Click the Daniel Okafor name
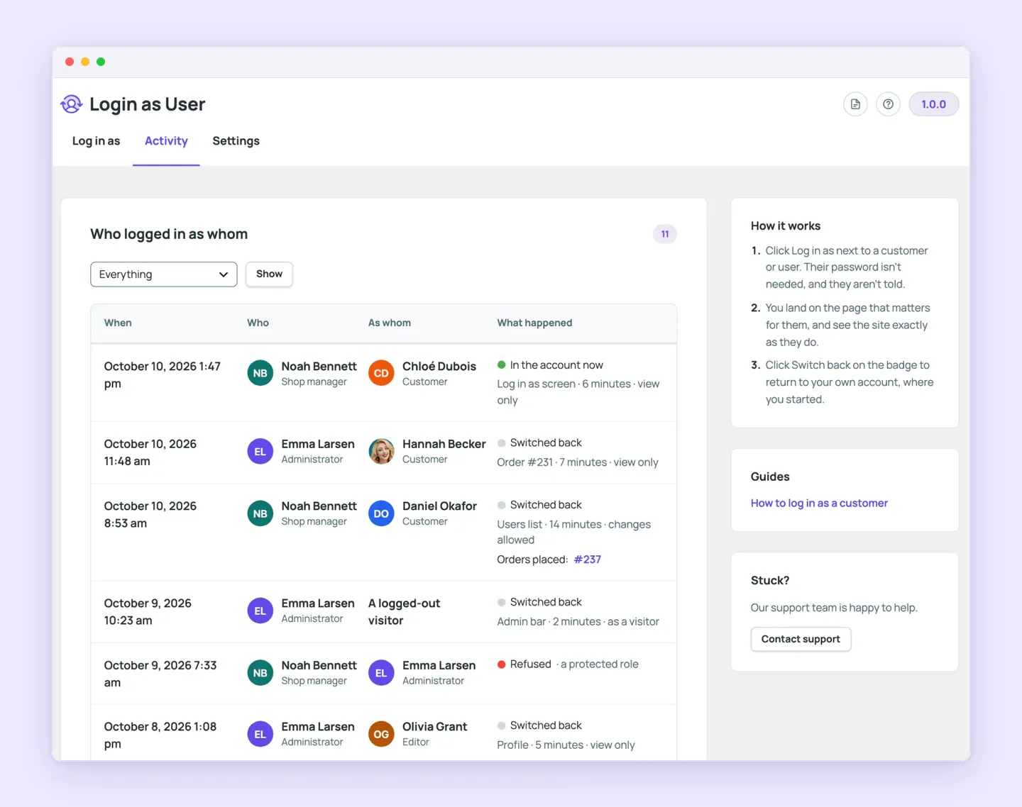 pos(439,506)
